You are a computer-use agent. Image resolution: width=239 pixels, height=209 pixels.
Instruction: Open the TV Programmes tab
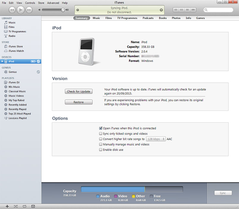[127, 18]
